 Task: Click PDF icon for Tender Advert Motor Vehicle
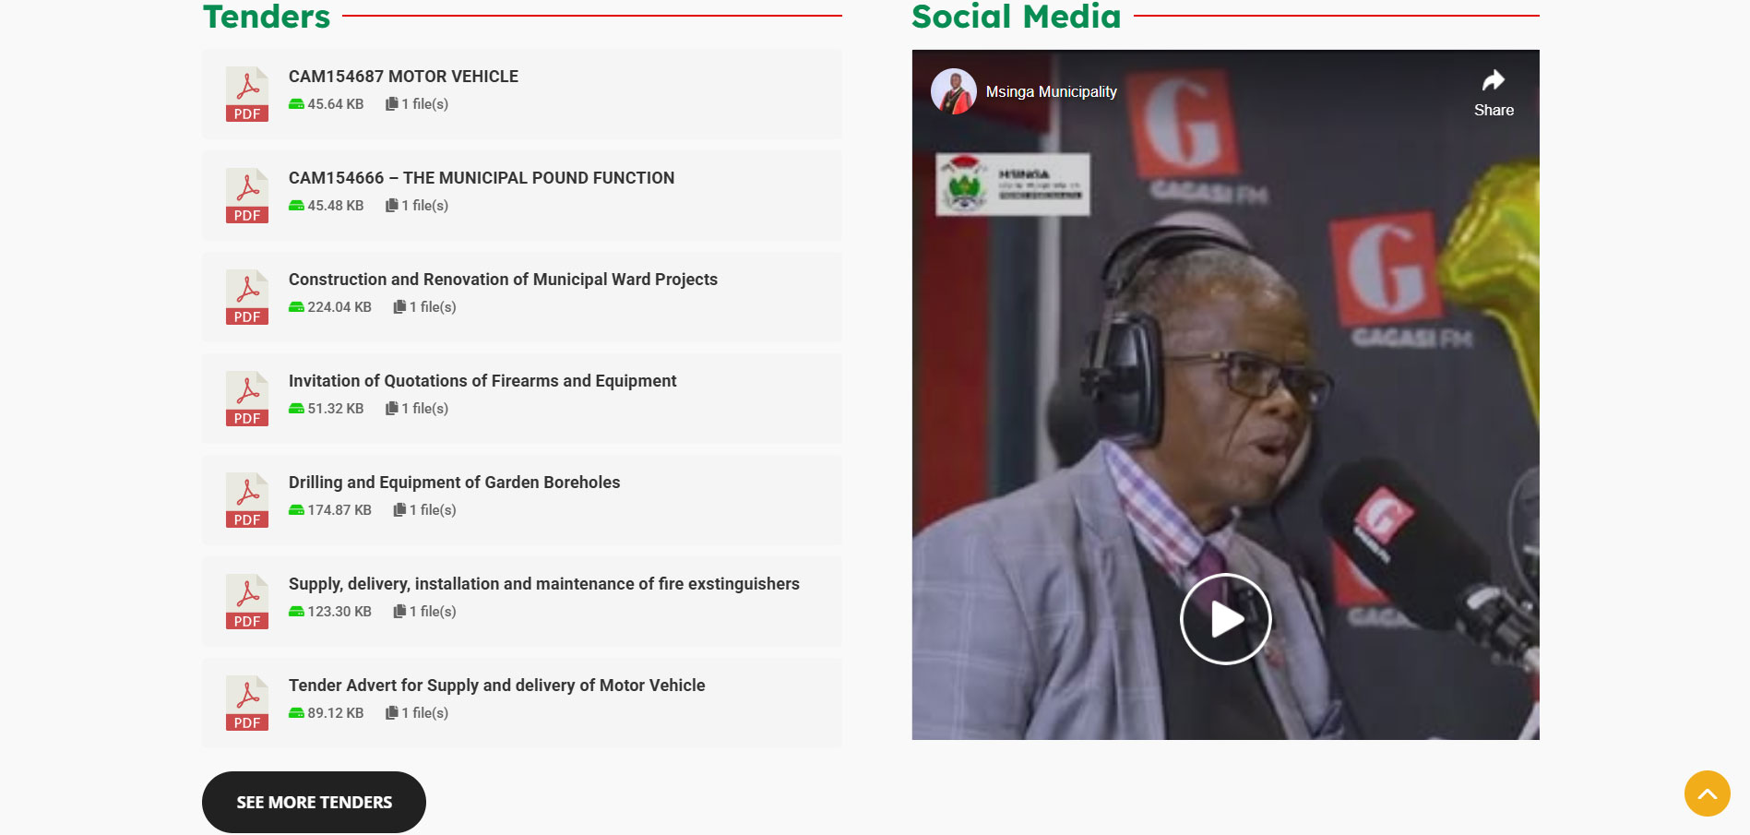246,703
